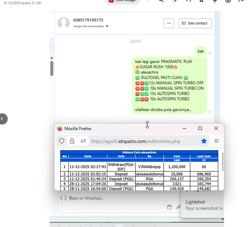Click the Date column header
Viewport: 251px width, 227px height.
[88, 156]
